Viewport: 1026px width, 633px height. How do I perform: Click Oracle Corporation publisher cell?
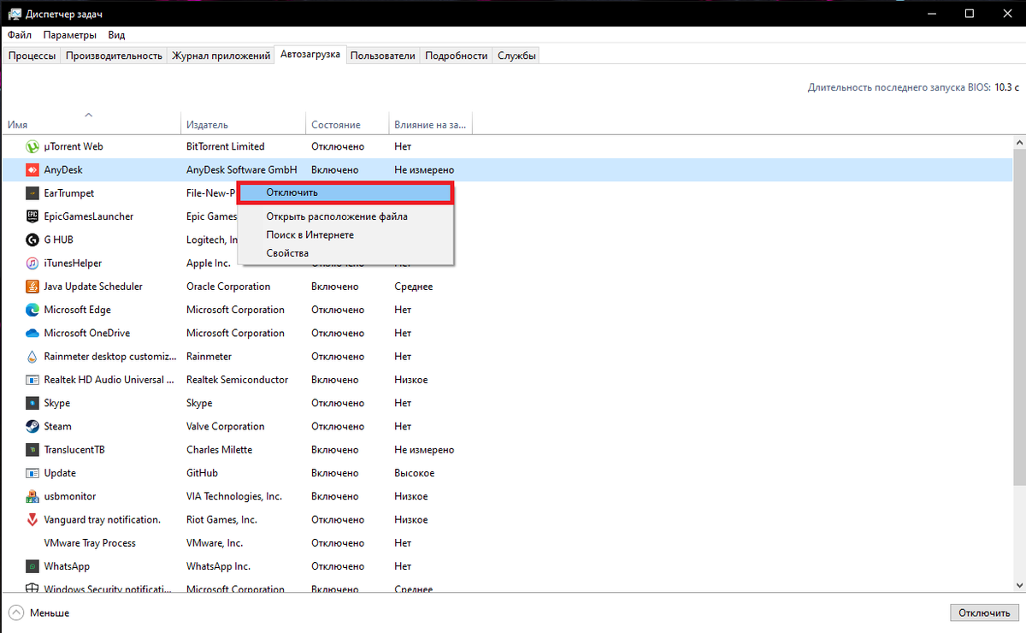pos(228,287)
